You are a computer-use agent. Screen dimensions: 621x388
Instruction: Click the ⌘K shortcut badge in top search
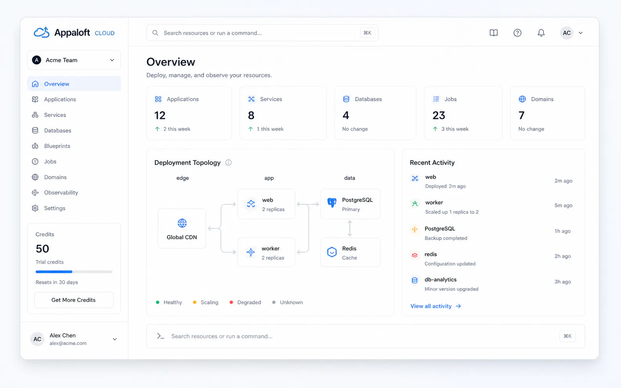tap(367, 33)
